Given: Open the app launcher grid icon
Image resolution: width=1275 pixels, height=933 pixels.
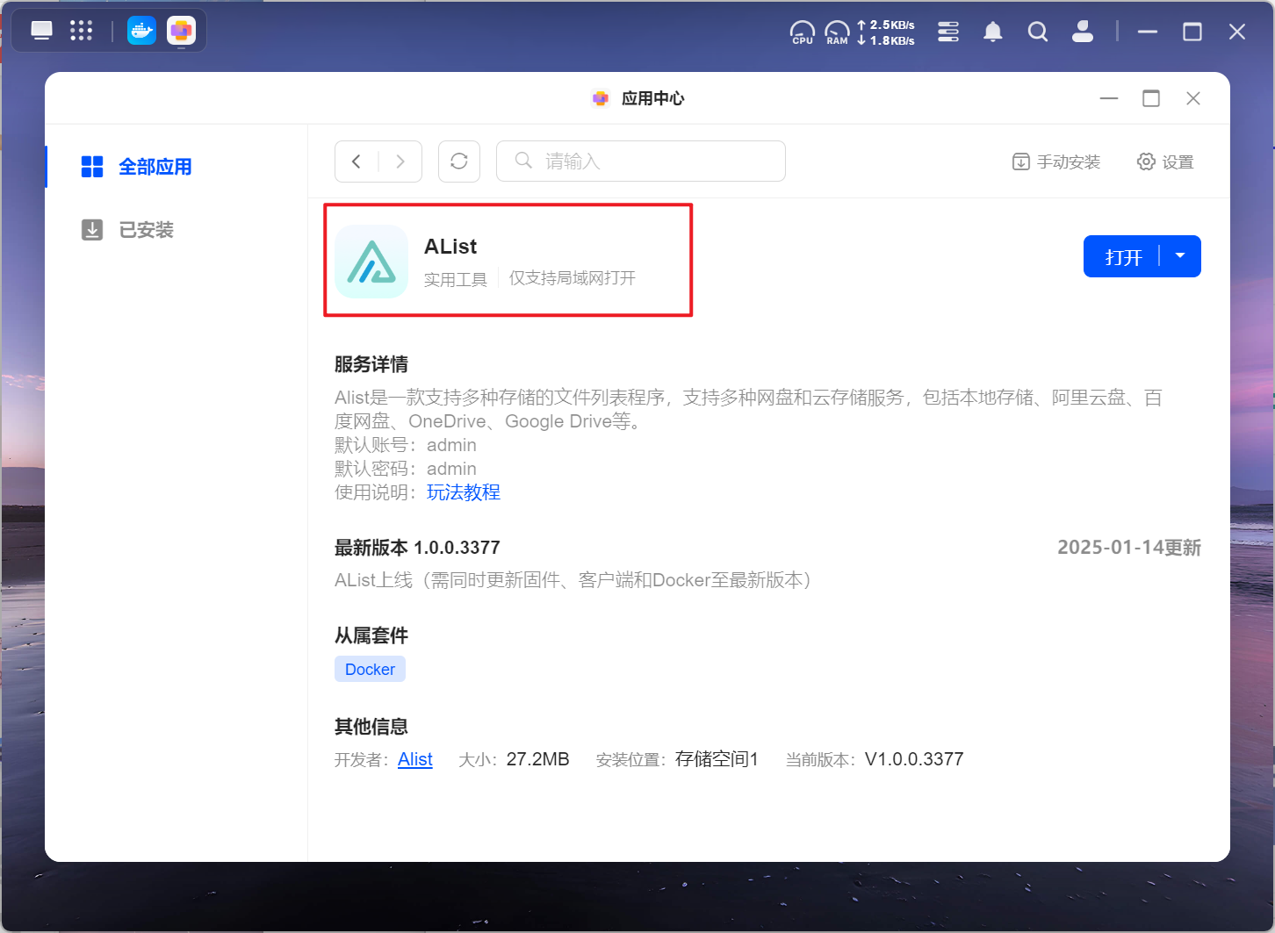Looking at the screenshot, I should (81, 30).
